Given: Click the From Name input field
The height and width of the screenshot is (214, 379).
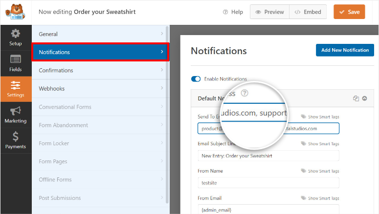Looking at the screenshot, I should (268, 182).
